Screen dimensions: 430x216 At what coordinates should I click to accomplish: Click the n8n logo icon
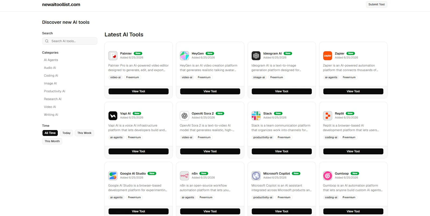(184, 176)
